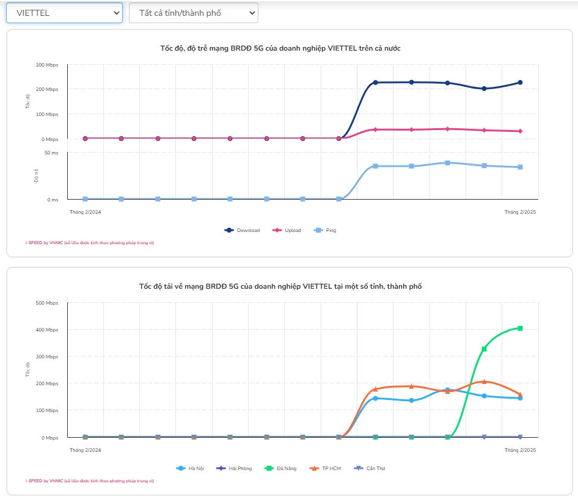The image size is (578, 500).
Task: Click the first Download point at Tháng 2/2024
Action: click(x=85, y=139)
